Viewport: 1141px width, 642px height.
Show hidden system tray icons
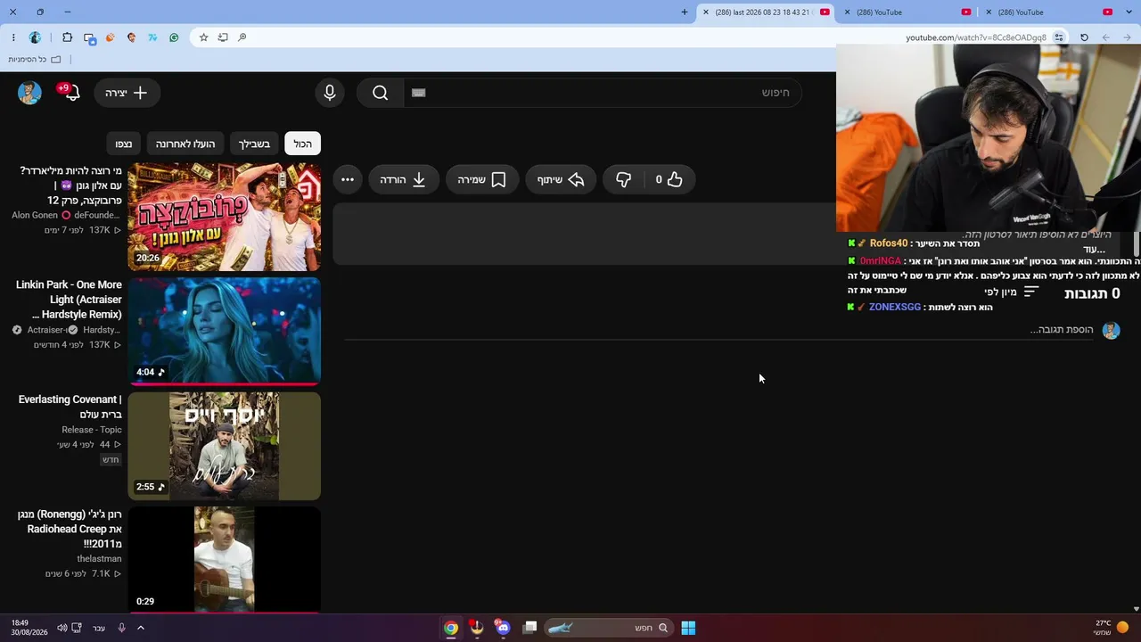140,628
